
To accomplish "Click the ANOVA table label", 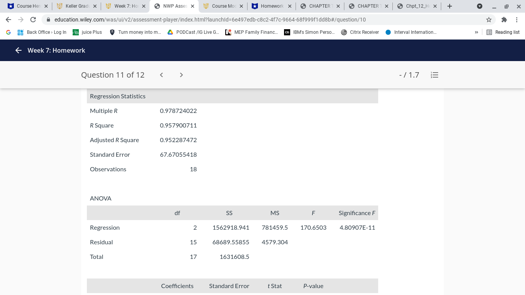I will [x=101, y=198].
